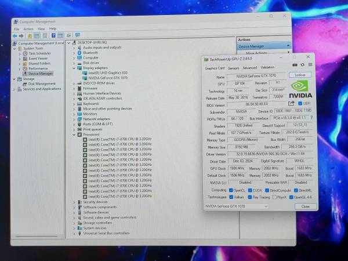
Task: Click the Close button in GPU-Z
Action: click(305, 206)
